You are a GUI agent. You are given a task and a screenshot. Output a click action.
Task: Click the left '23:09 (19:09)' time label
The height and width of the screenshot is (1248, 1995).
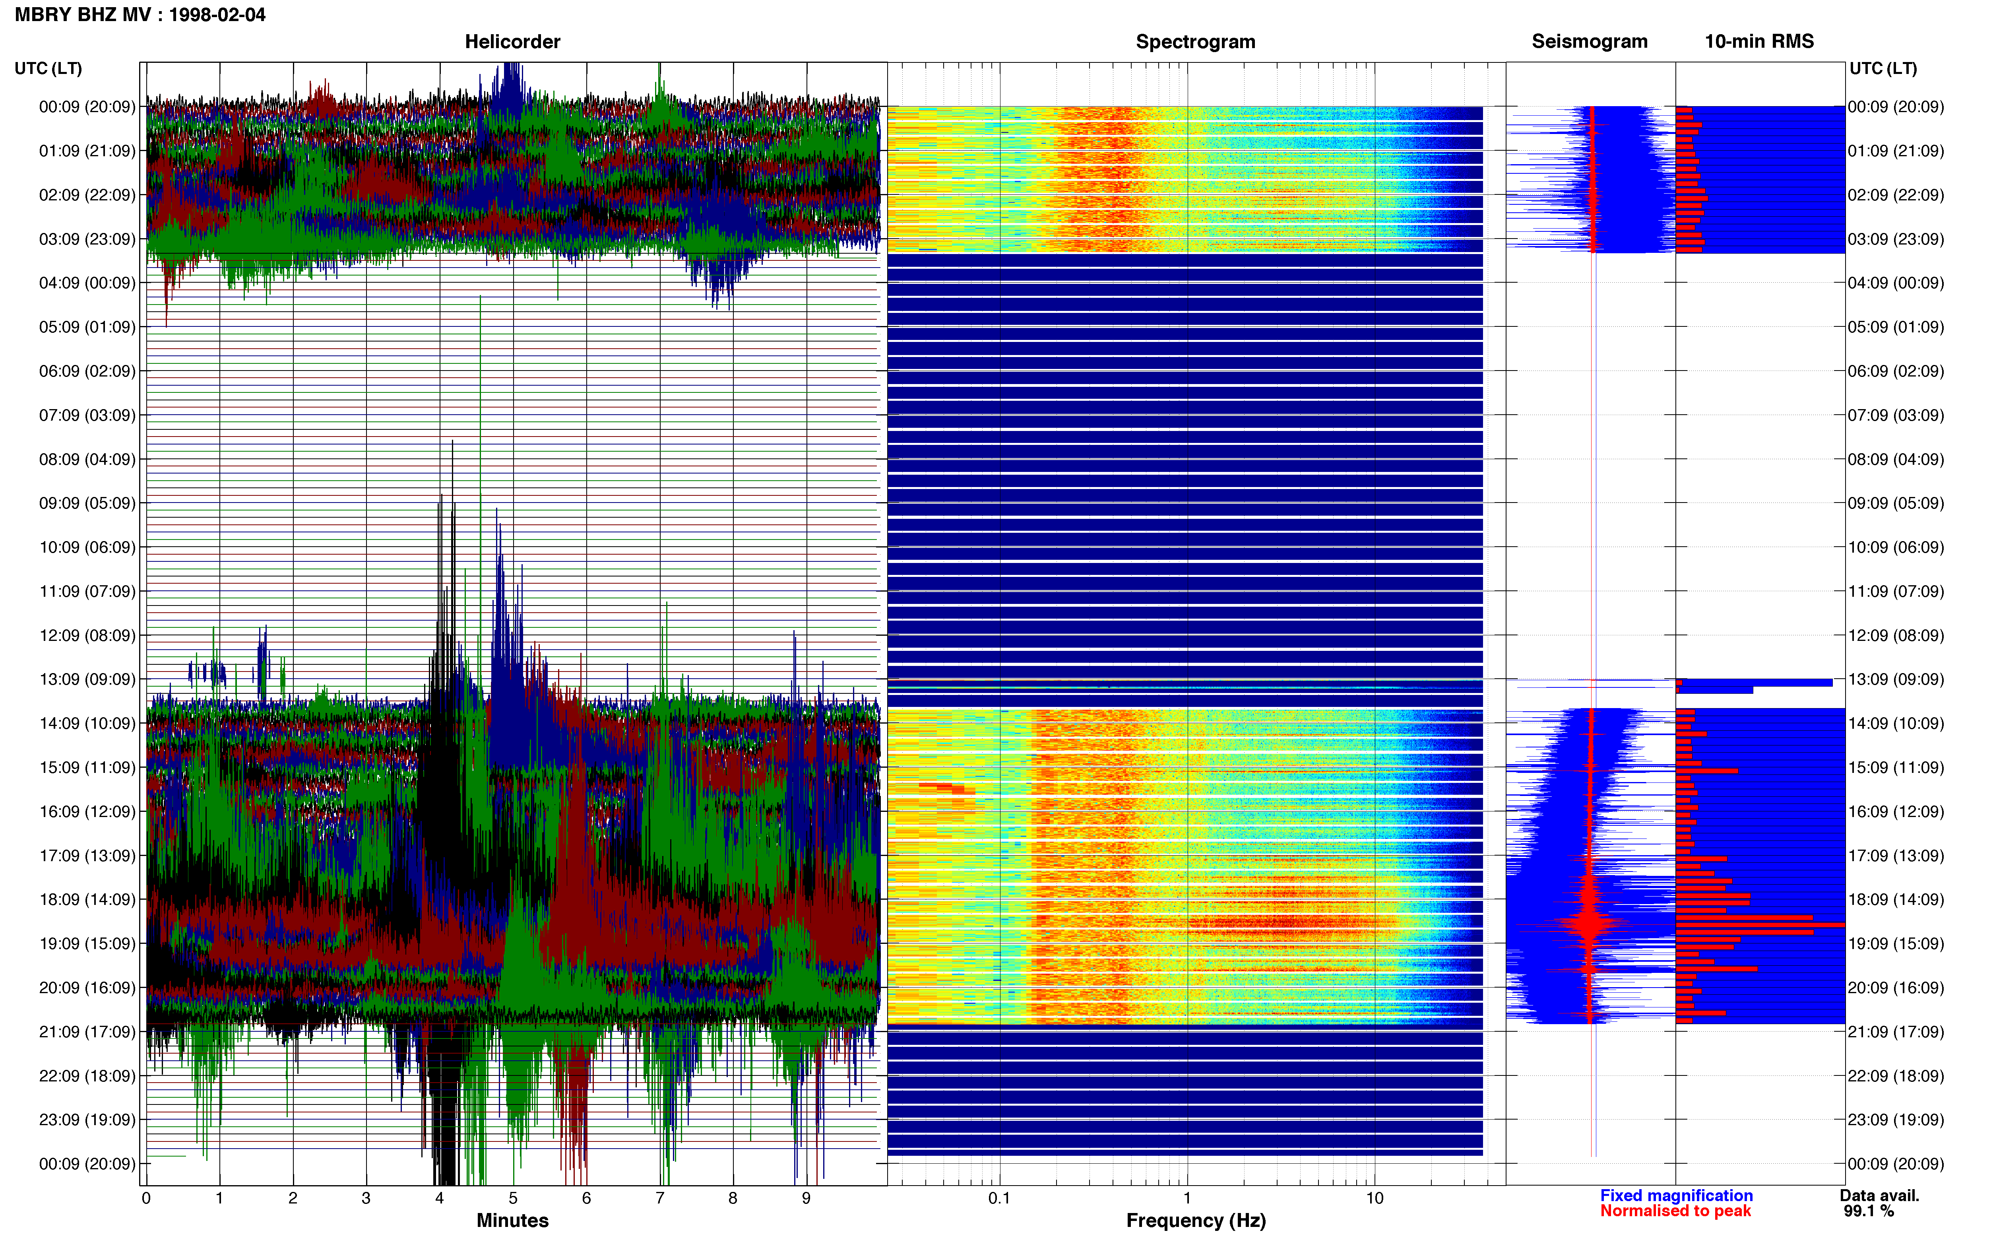87,1120
